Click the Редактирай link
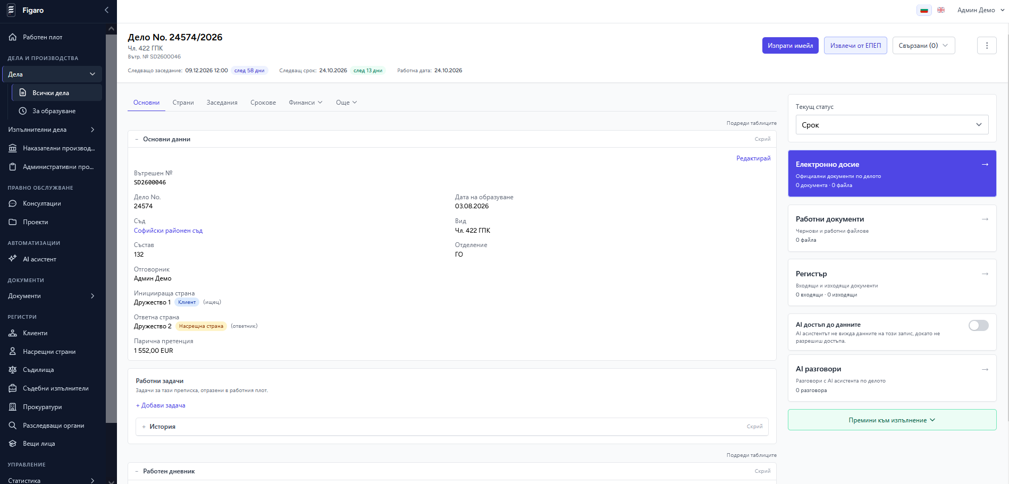The width and height of the screenshot is (1009, 484). pos(753,158)
